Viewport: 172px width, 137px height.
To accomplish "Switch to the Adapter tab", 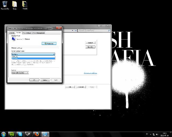I will pyautogui.click(x=12, y=33).
